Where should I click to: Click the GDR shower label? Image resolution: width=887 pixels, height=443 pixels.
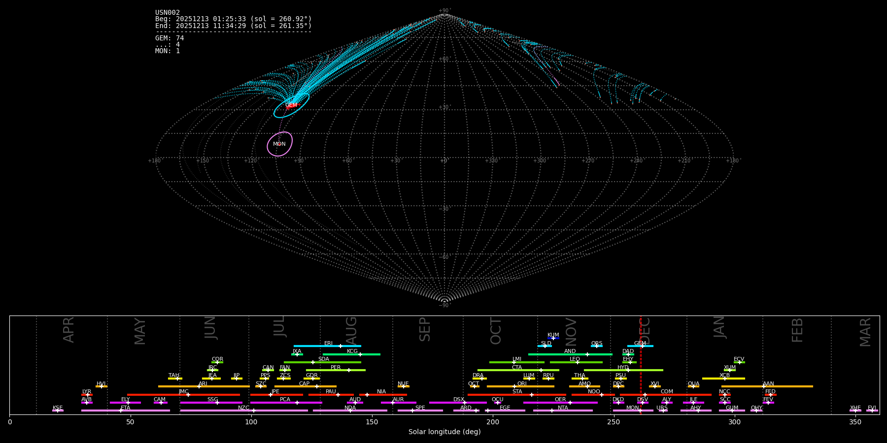312,376
